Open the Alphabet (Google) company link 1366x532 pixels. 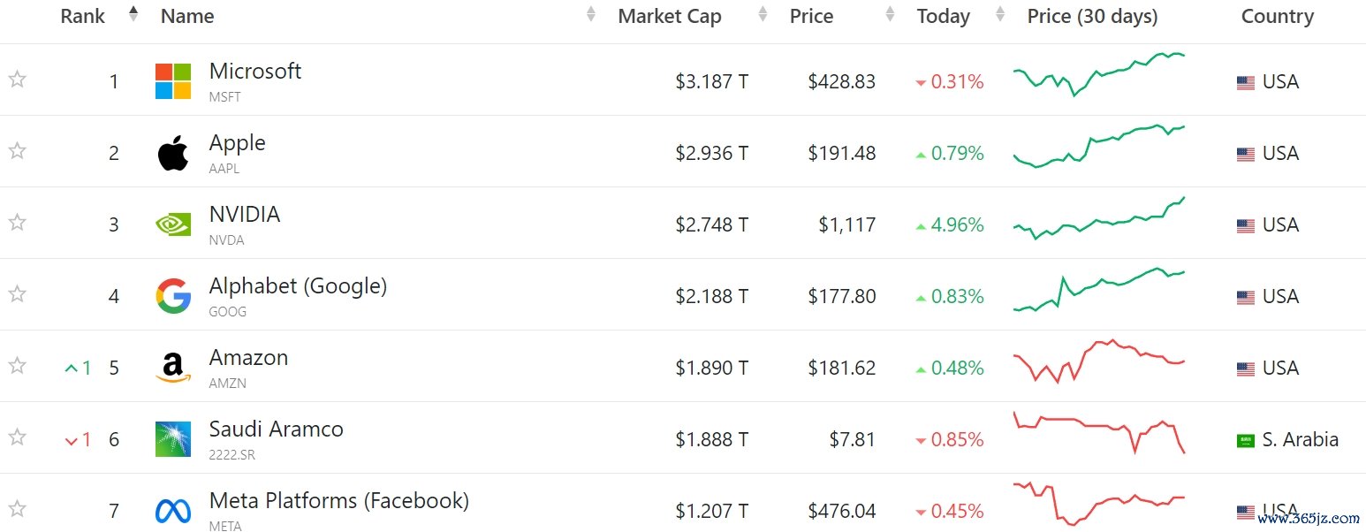298,286
